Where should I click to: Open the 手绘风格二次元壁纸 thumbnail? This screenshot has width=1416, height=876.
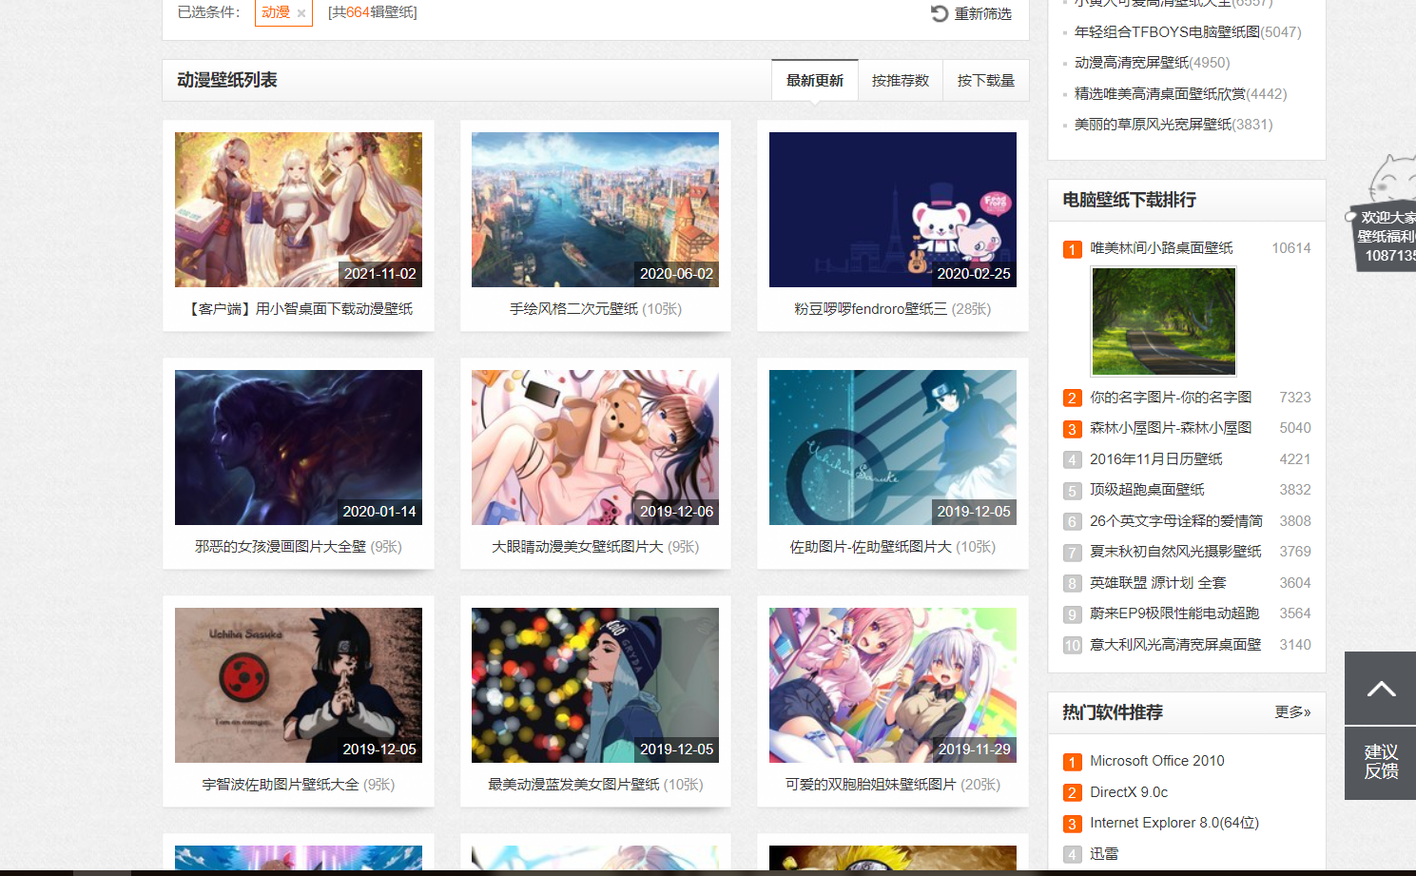pos(595,209)
